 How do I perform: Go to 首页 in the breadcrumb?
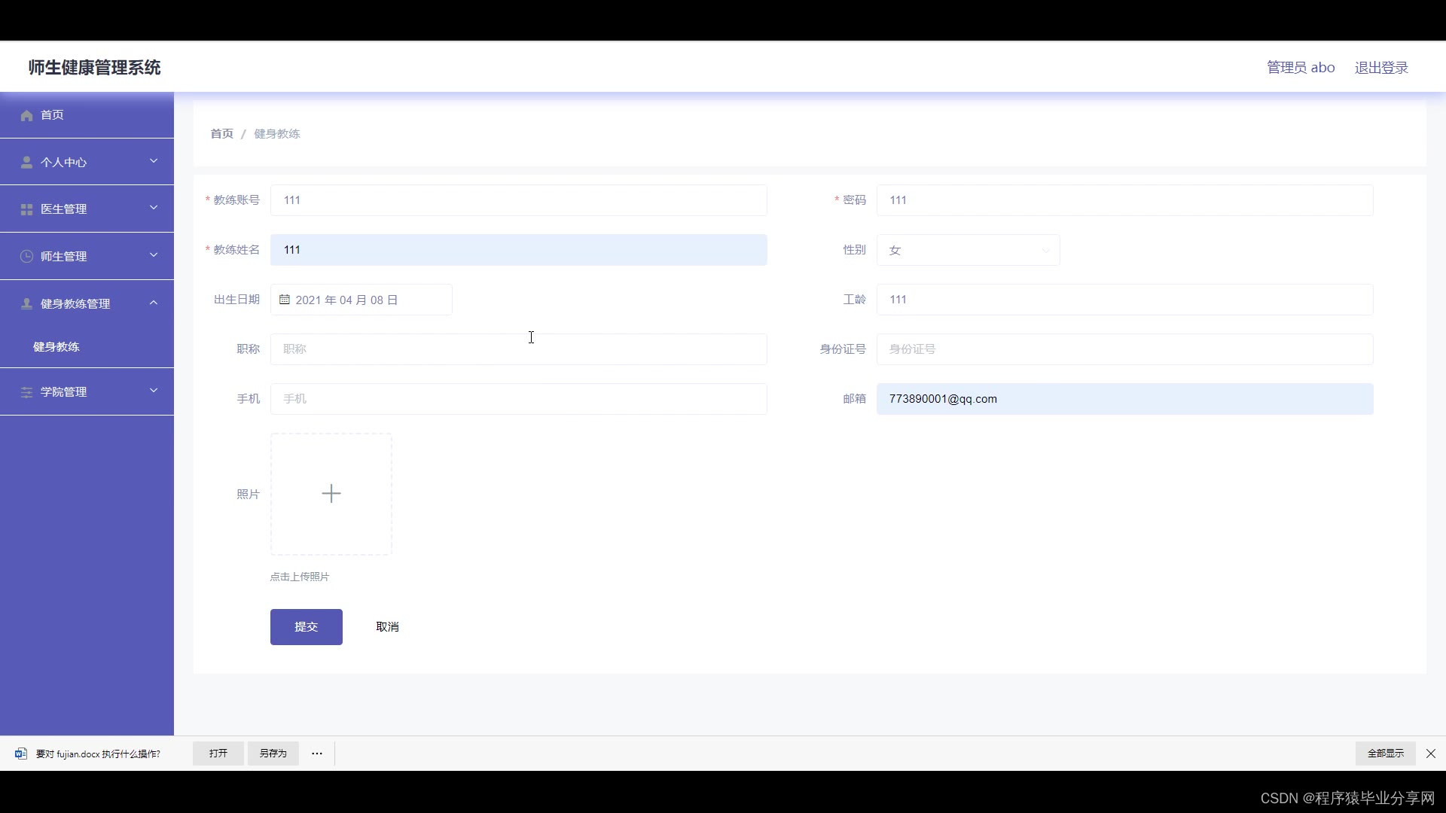tap(221, 134)
